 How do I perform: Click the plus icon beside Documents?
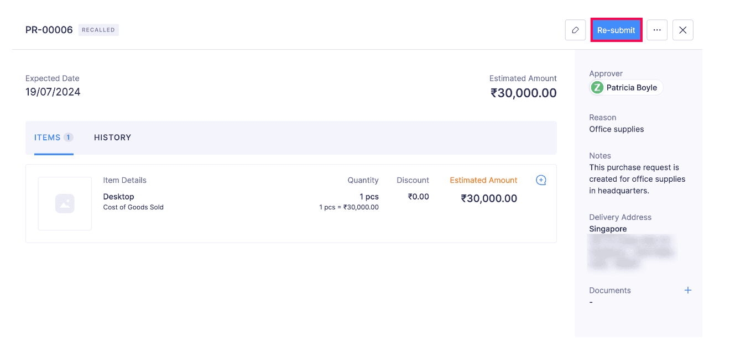[688, 290]
